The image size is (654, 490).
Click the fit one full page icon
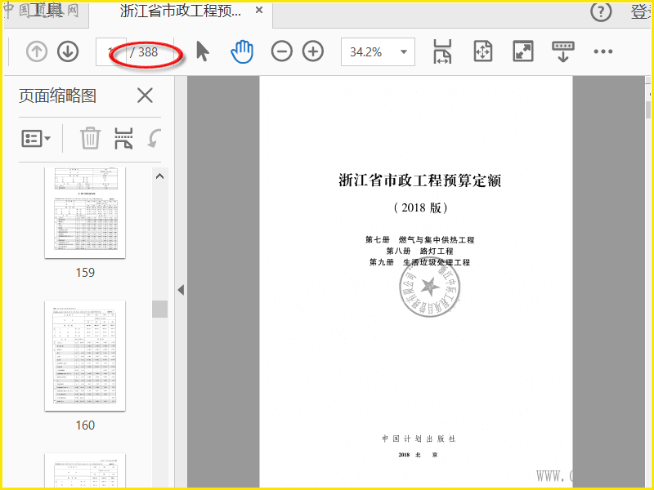point(483,51)
